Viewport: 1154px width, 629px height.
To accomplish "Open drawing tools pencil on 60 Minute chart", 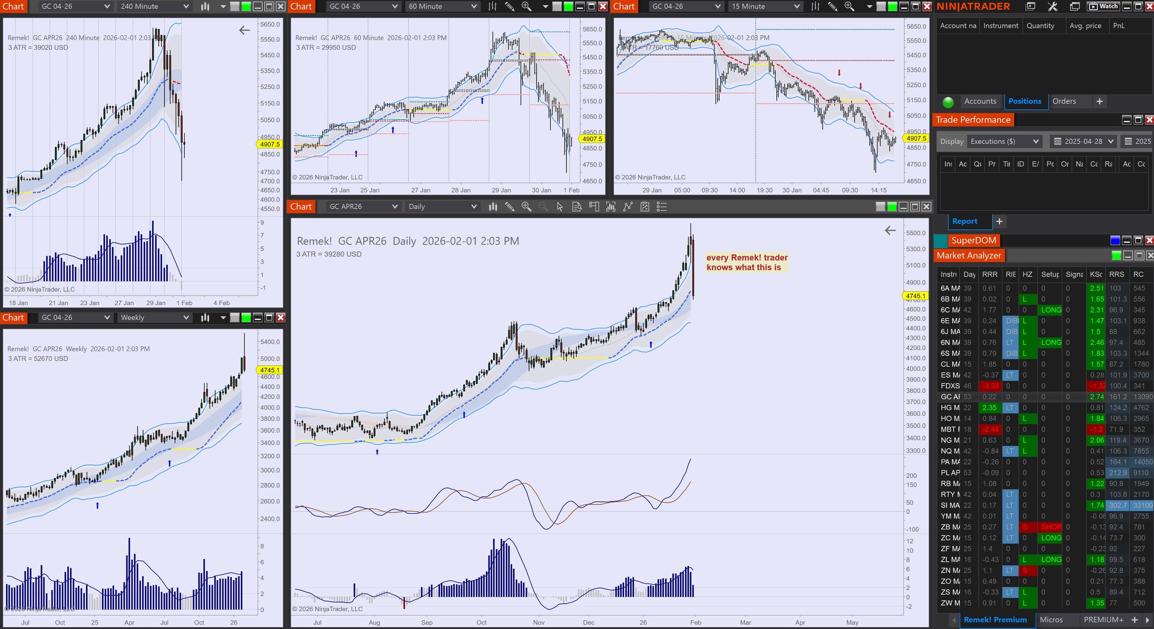I will [509, 6].
